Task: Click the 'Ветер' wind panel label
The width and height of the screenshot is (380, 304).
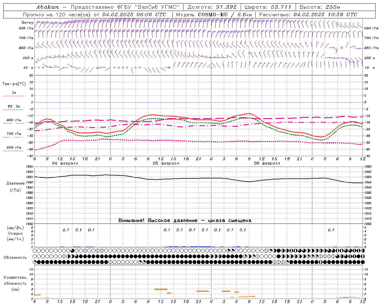Action: pyautogui.click(x=28, y=23)
